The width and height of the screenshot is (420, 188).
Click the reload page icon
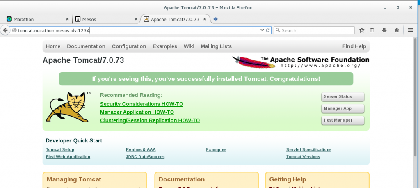coord(267,30)
